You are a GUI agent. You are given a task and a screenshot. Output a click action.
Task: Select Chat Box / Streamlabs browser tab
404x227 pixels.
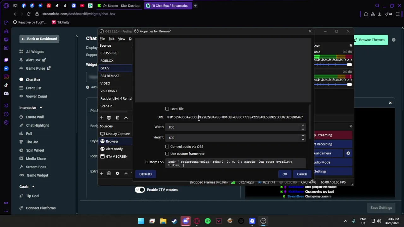pos(167,6)
